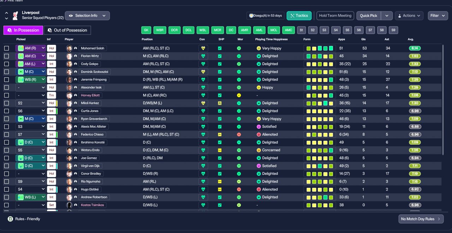Open the Actions dropdown

(x=409, y=16)
